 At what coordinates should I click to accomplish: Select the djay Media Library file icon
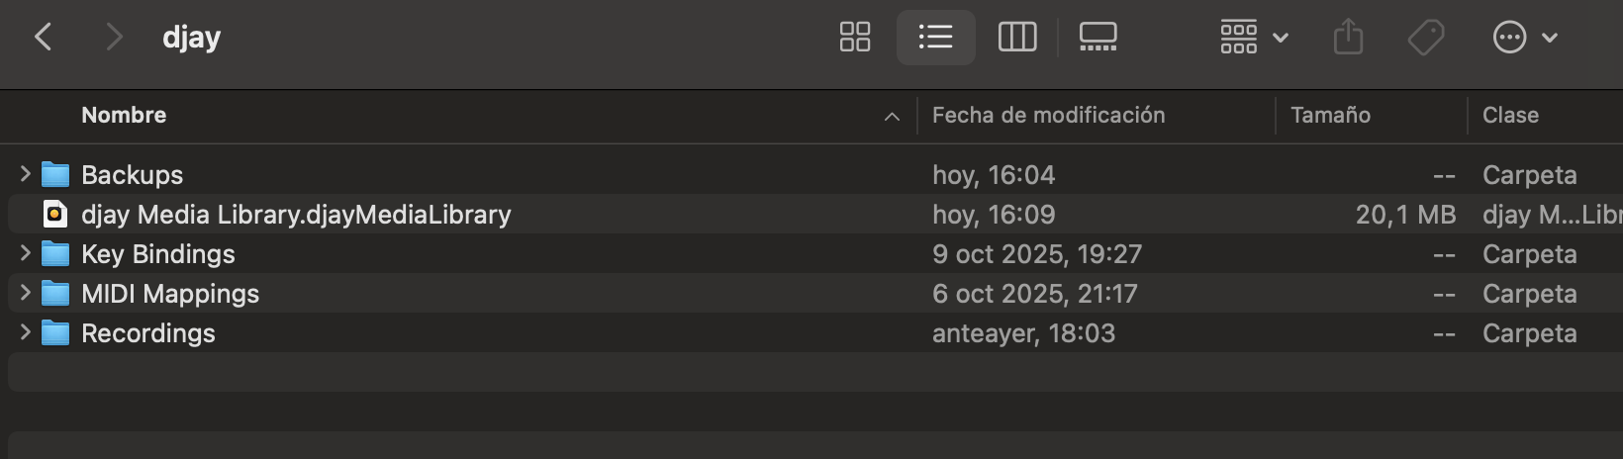coord(55,214)
